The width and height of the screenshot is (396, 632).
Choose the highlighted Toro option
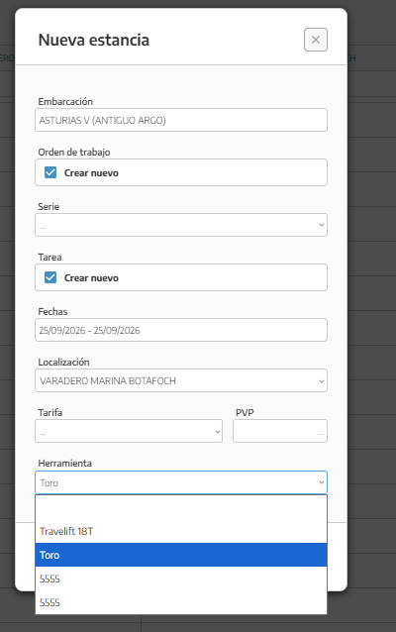pyautogui.click(x=181, y=555)
